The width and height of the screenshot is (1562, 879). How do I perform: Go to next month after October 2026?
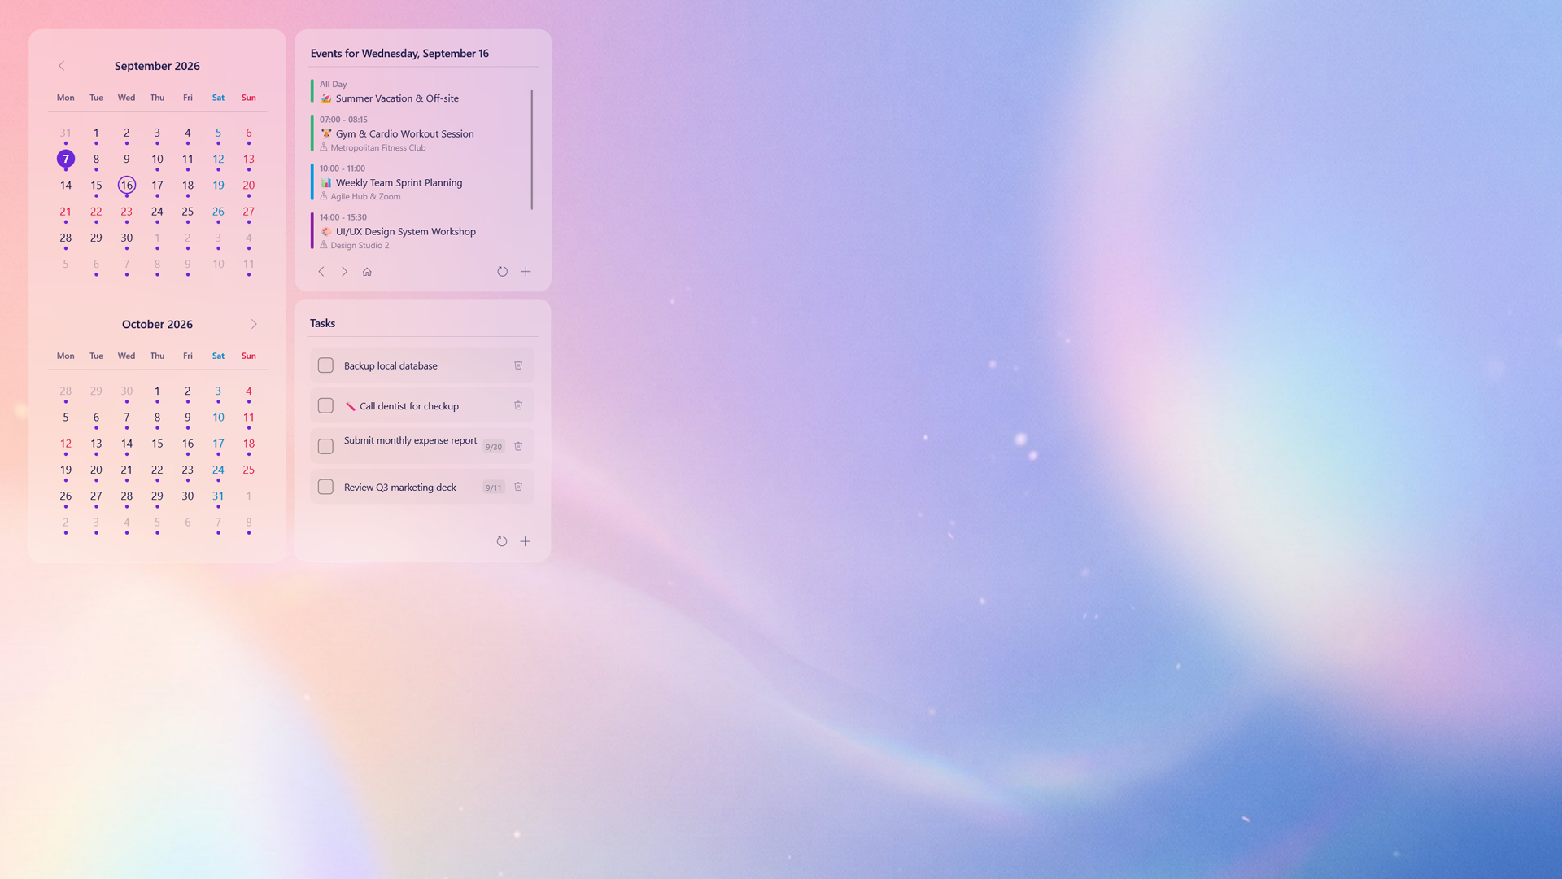[x=254, y=324]
